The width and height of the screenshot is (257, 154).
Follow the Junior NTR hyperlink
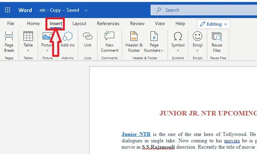136,134
